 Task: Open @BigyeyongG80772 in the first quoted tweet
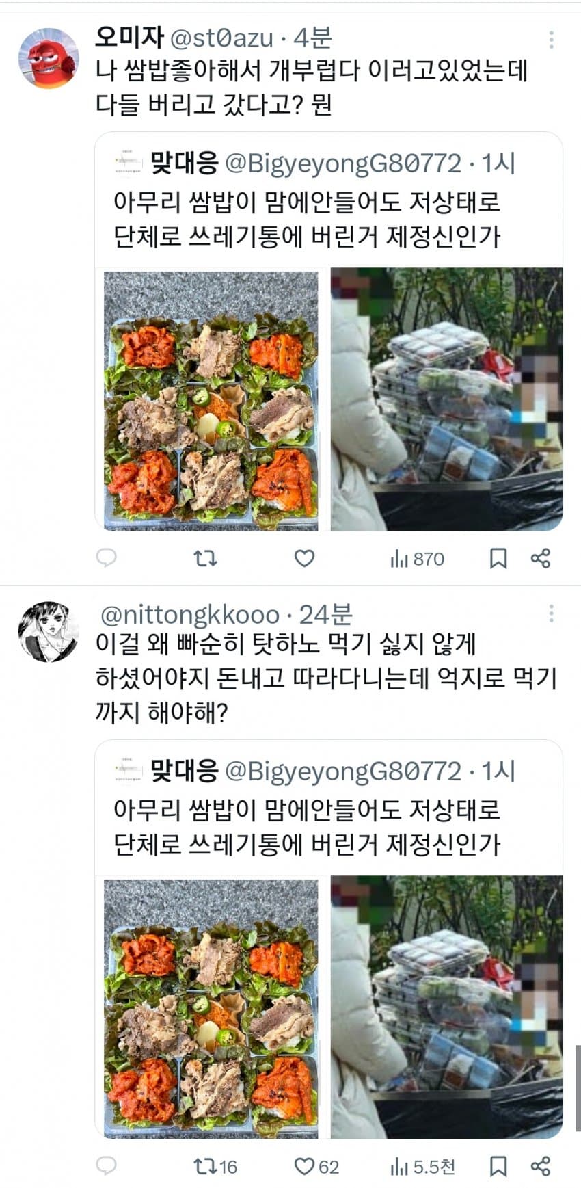point(343,163)
